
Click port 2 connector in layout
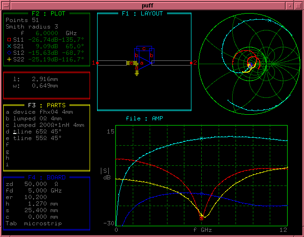pos(191,62)
